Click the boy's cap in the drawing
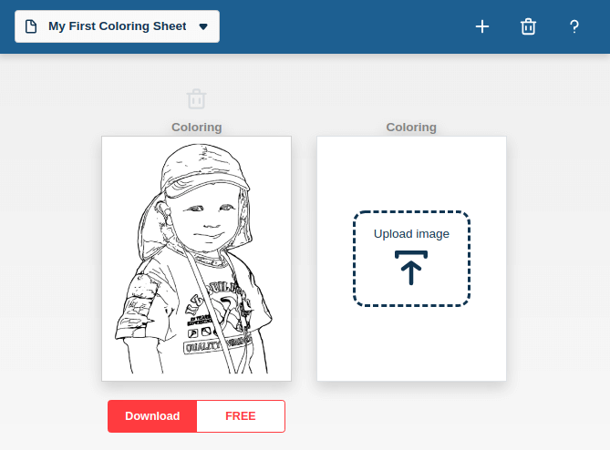The height and width of the screenshot is (450, 610). click(x=204, y=169)
